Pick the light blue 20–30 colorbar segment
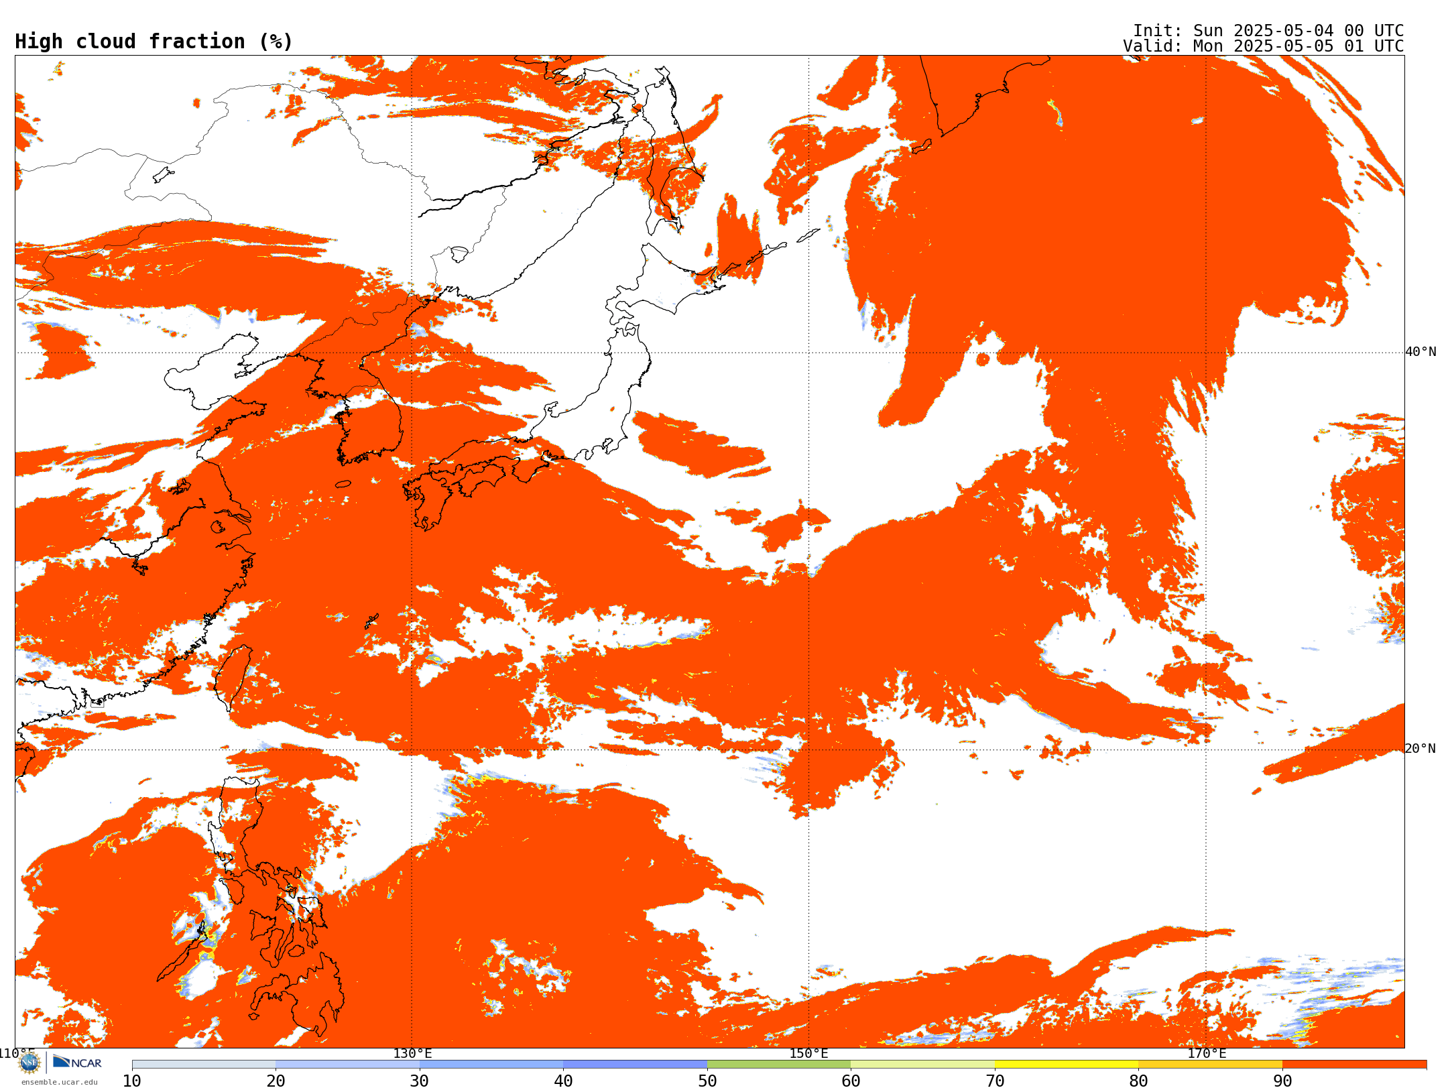This screenshot has height=1090, width=1448. [x=347, y=1065]
